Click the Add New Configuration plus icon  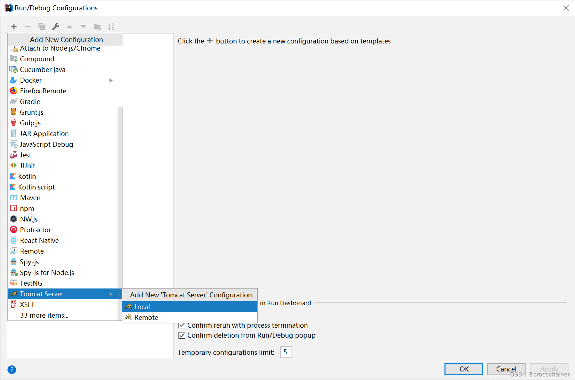tap(14, 27)
